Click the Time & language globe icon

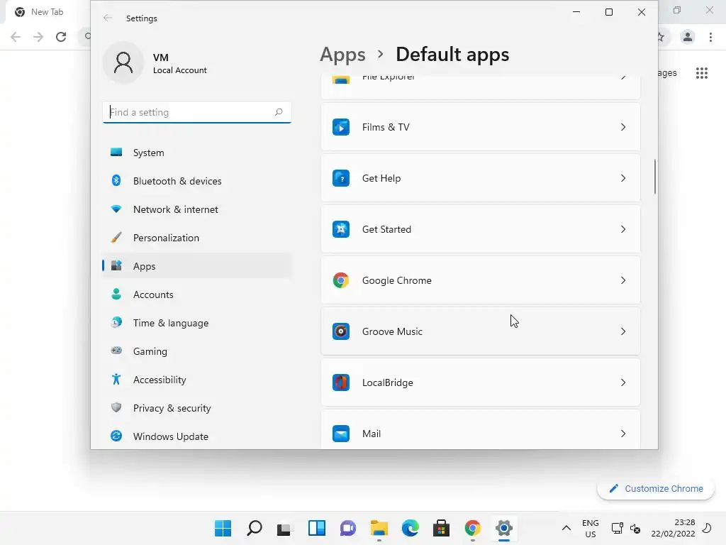[116, 322]
